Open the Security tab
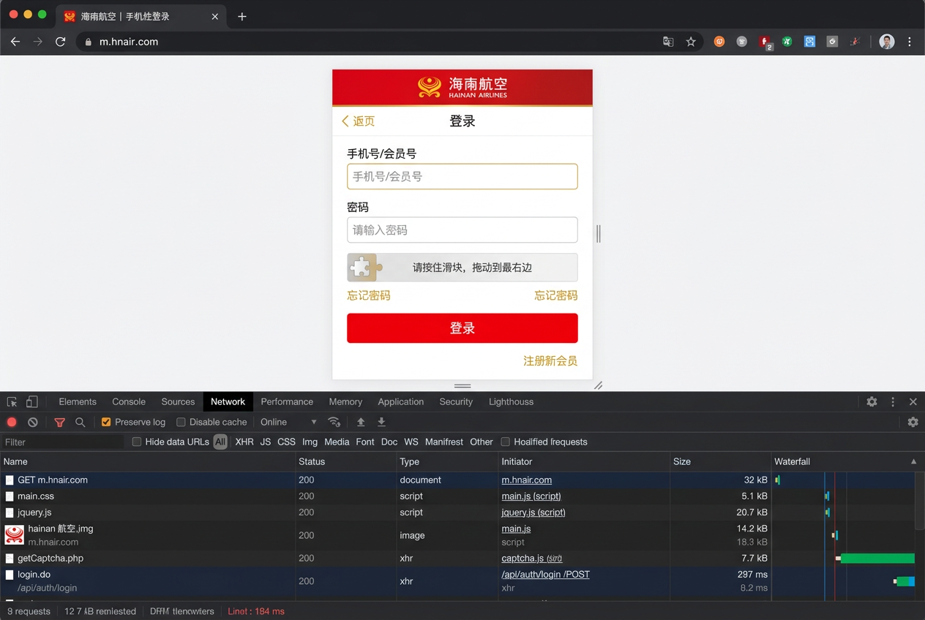925x620 pixels. [456, 402]
